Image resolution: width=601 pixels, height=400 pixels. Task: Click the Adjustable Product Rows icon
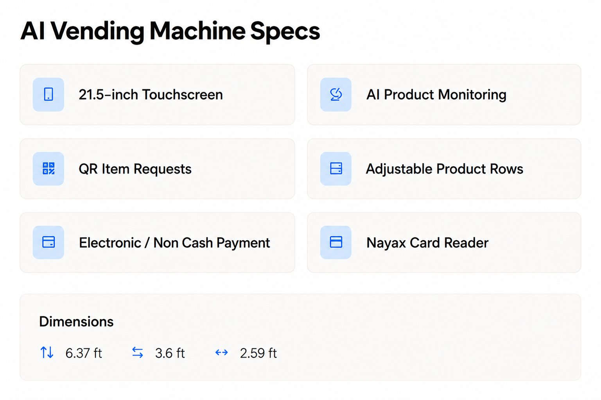(x=335, y=169)
